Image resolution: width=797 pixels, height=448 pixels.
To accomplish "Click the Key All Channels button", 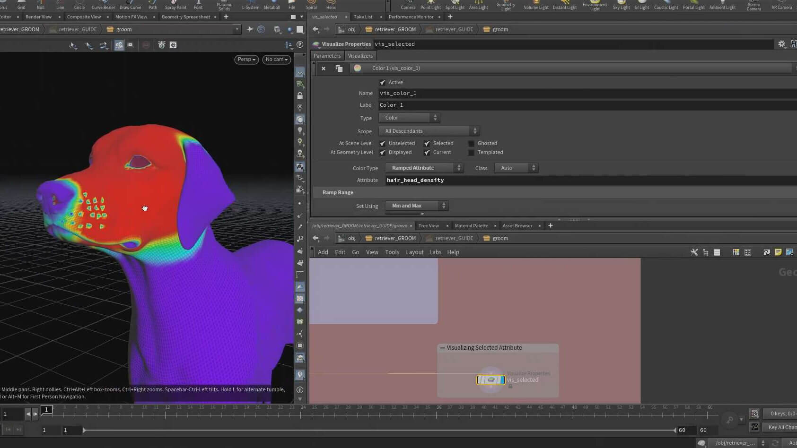I will [x=781, y=427].
